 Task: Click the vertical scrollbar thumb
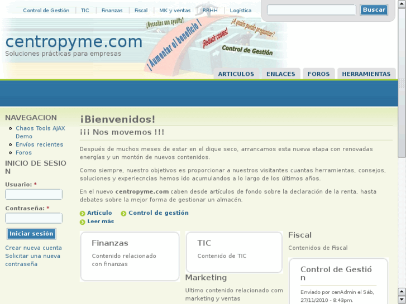click(x=402, y=83)
